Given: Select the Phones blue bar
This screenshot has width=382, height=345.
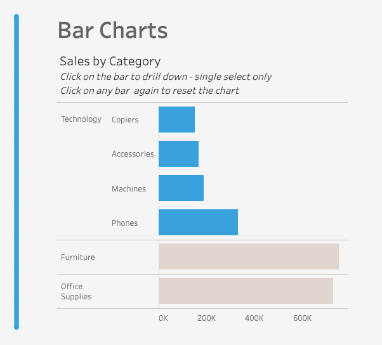Looking at the screenshot, I should 198,223.
